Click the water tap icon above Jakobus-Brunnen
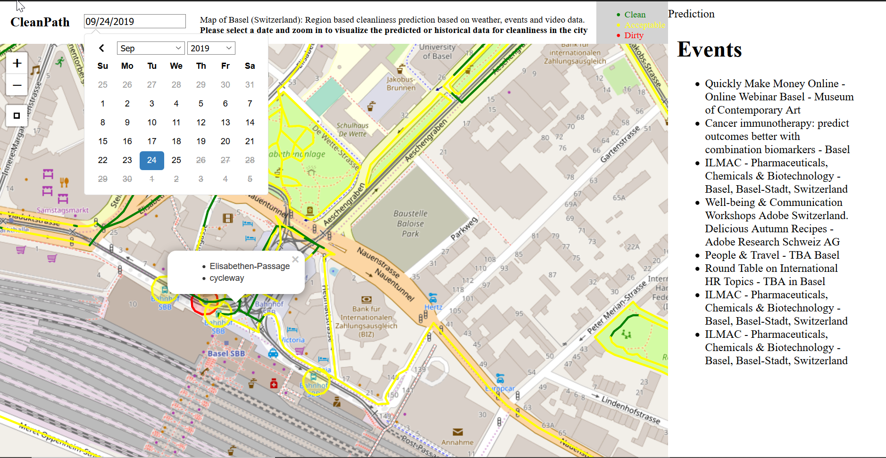Screen dimensions: 886x458 (x=401, y=69)
